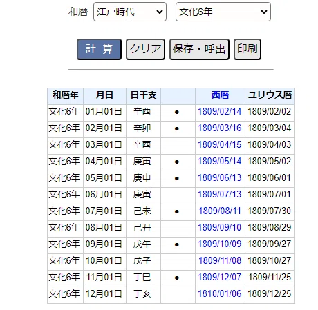Select Julian date 1809/11/25

270,278
